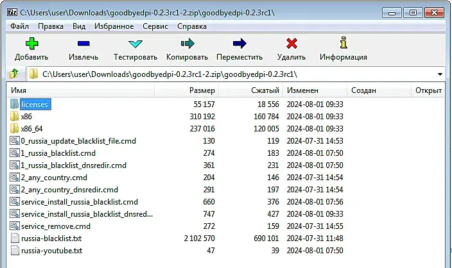Click the green plus Add (Добавить) icon
452x268 pixels.
(31, 44)
